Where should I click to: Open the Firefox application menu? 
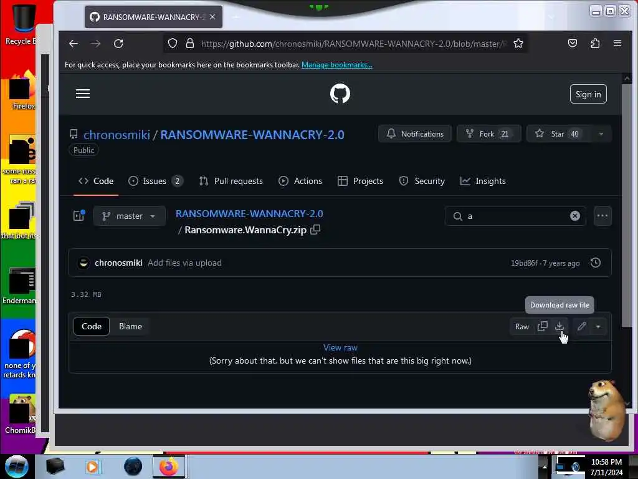(x=617, y=43)
